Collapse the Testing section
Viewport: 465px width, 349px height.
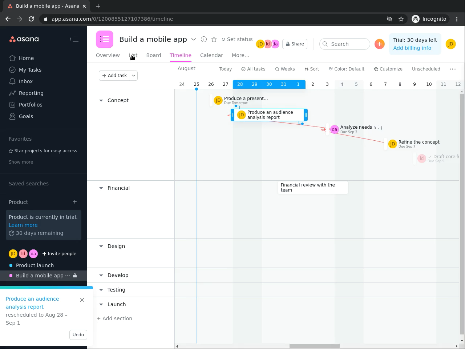(101, 290)
